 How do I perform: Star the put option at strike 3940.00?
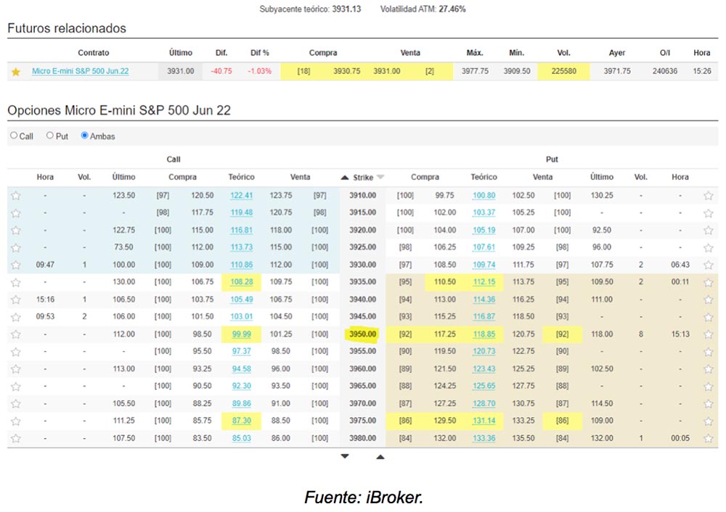[709, 300]
